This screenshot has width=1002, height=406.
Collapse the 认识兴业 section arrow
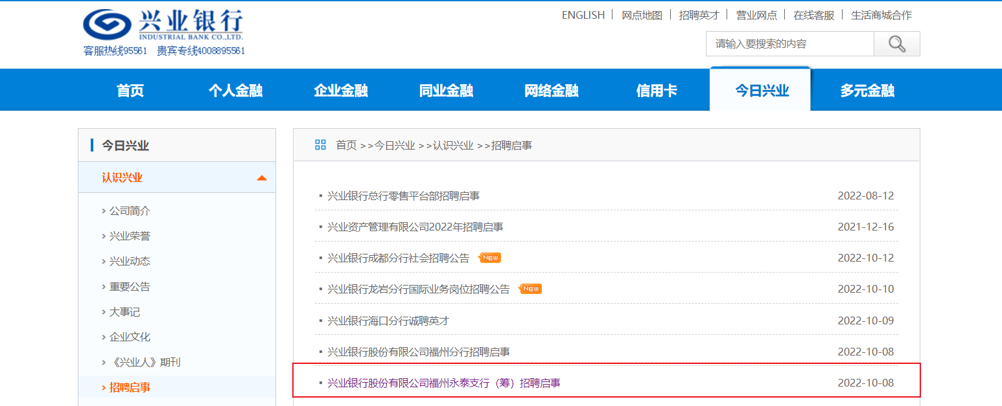click(261, 178)
